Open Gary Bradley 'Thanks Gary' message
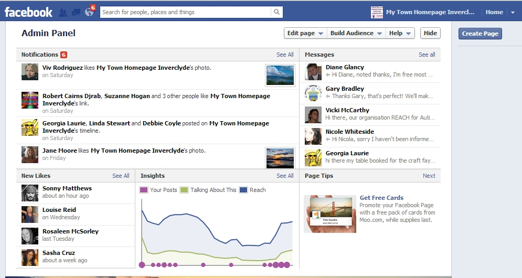The height and width of the screenshot is (278, 522). 370,93
